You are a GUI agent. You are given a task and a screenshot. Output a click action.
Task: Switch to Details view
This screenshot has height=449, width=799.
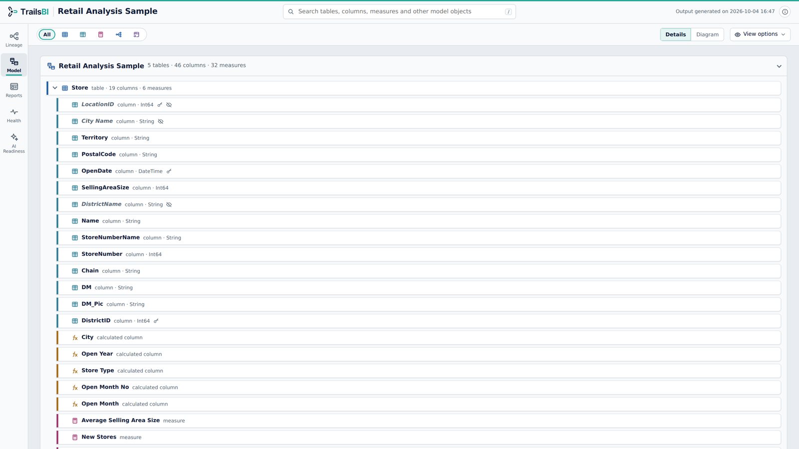coord(676,34)
